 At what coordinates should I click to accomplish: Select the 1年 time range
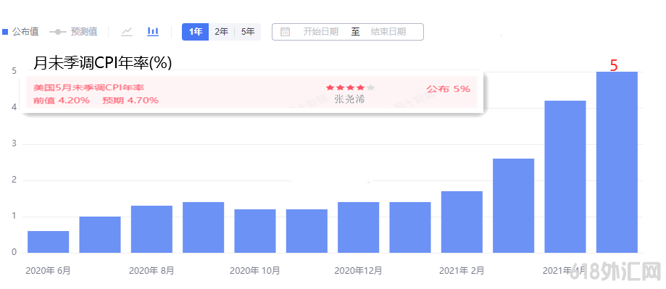click(196, 32)
